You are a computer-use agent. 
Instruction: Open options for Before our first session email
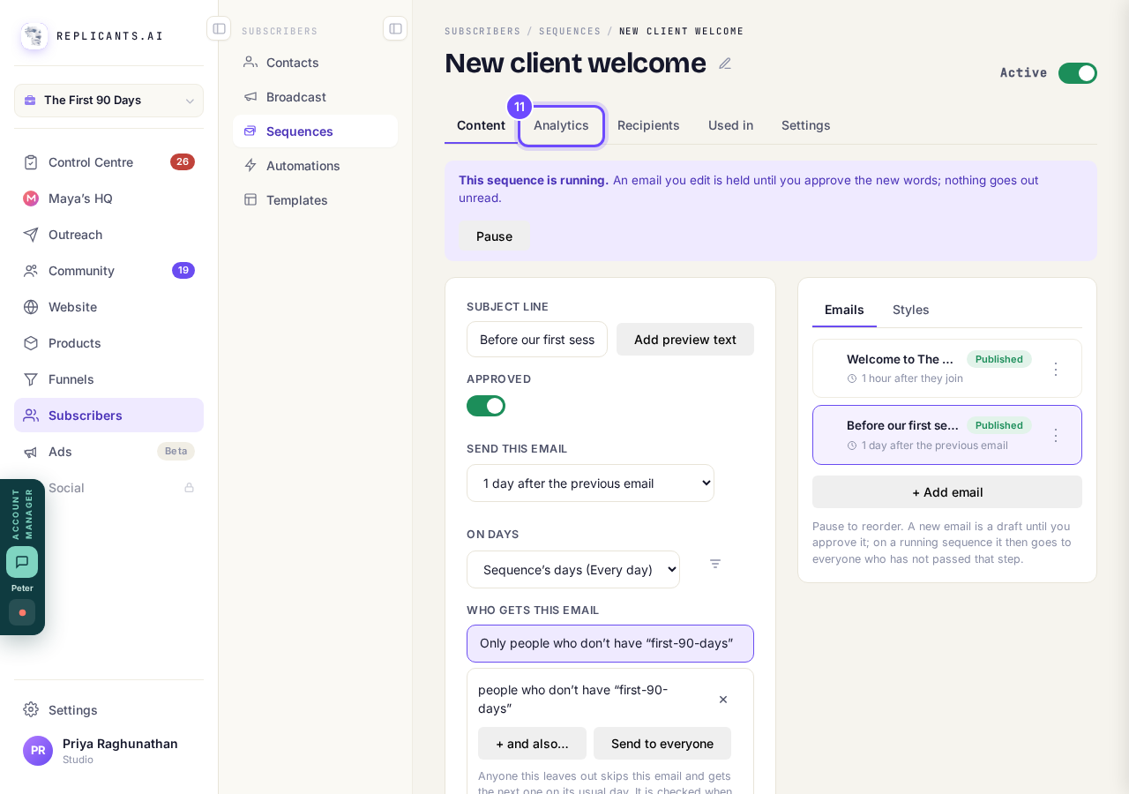1055,435
